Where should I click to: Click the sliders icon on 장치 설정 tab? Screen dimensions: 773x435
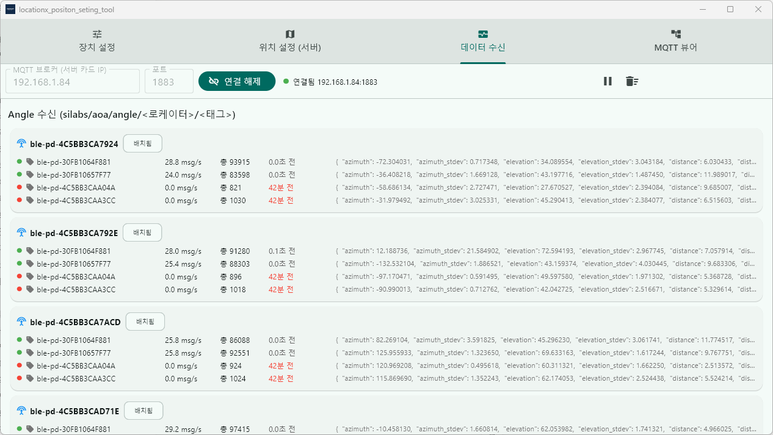click(x=97, y=34)
